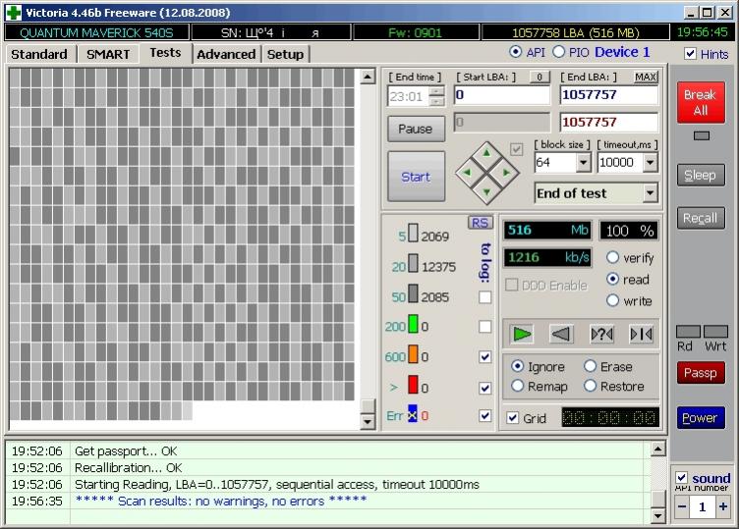Select the butterfly seek scan icon
The image size is (739, 529).
641,334
